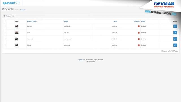Check the Kawasaki row checkbox
This screenshot has height=102, width=181.
5,39
